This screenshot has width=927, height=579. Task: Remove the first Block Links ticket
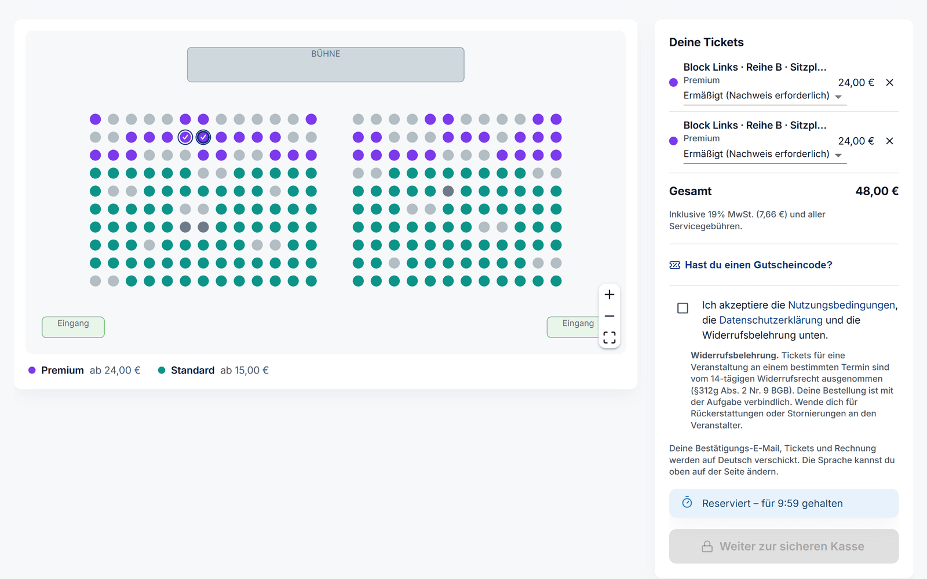click(889, 83)
